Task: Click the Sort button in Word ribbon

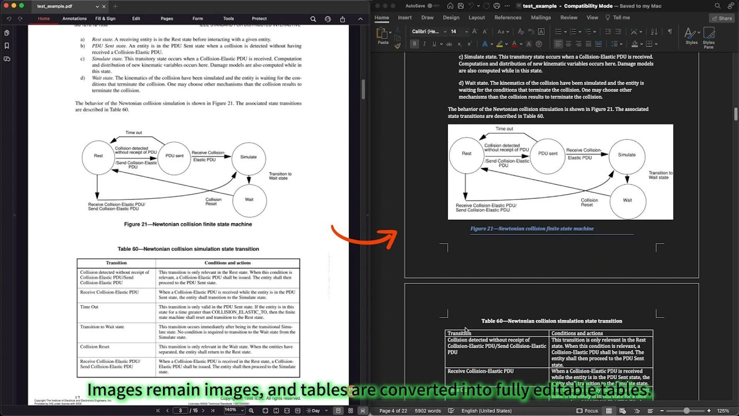Action: [x=654, y=31]
